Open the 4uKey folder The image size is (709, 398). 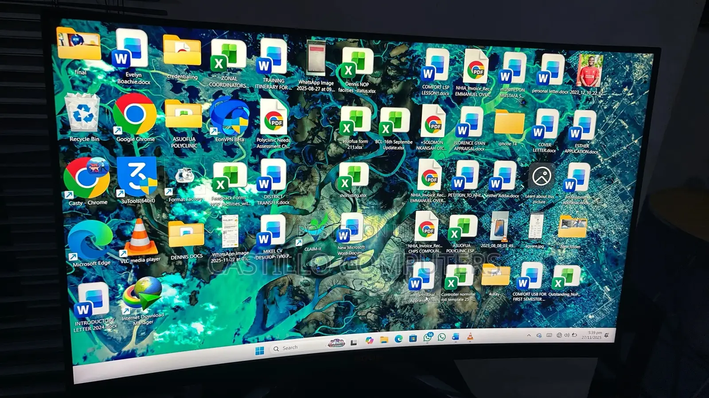[x=495, y=279]
